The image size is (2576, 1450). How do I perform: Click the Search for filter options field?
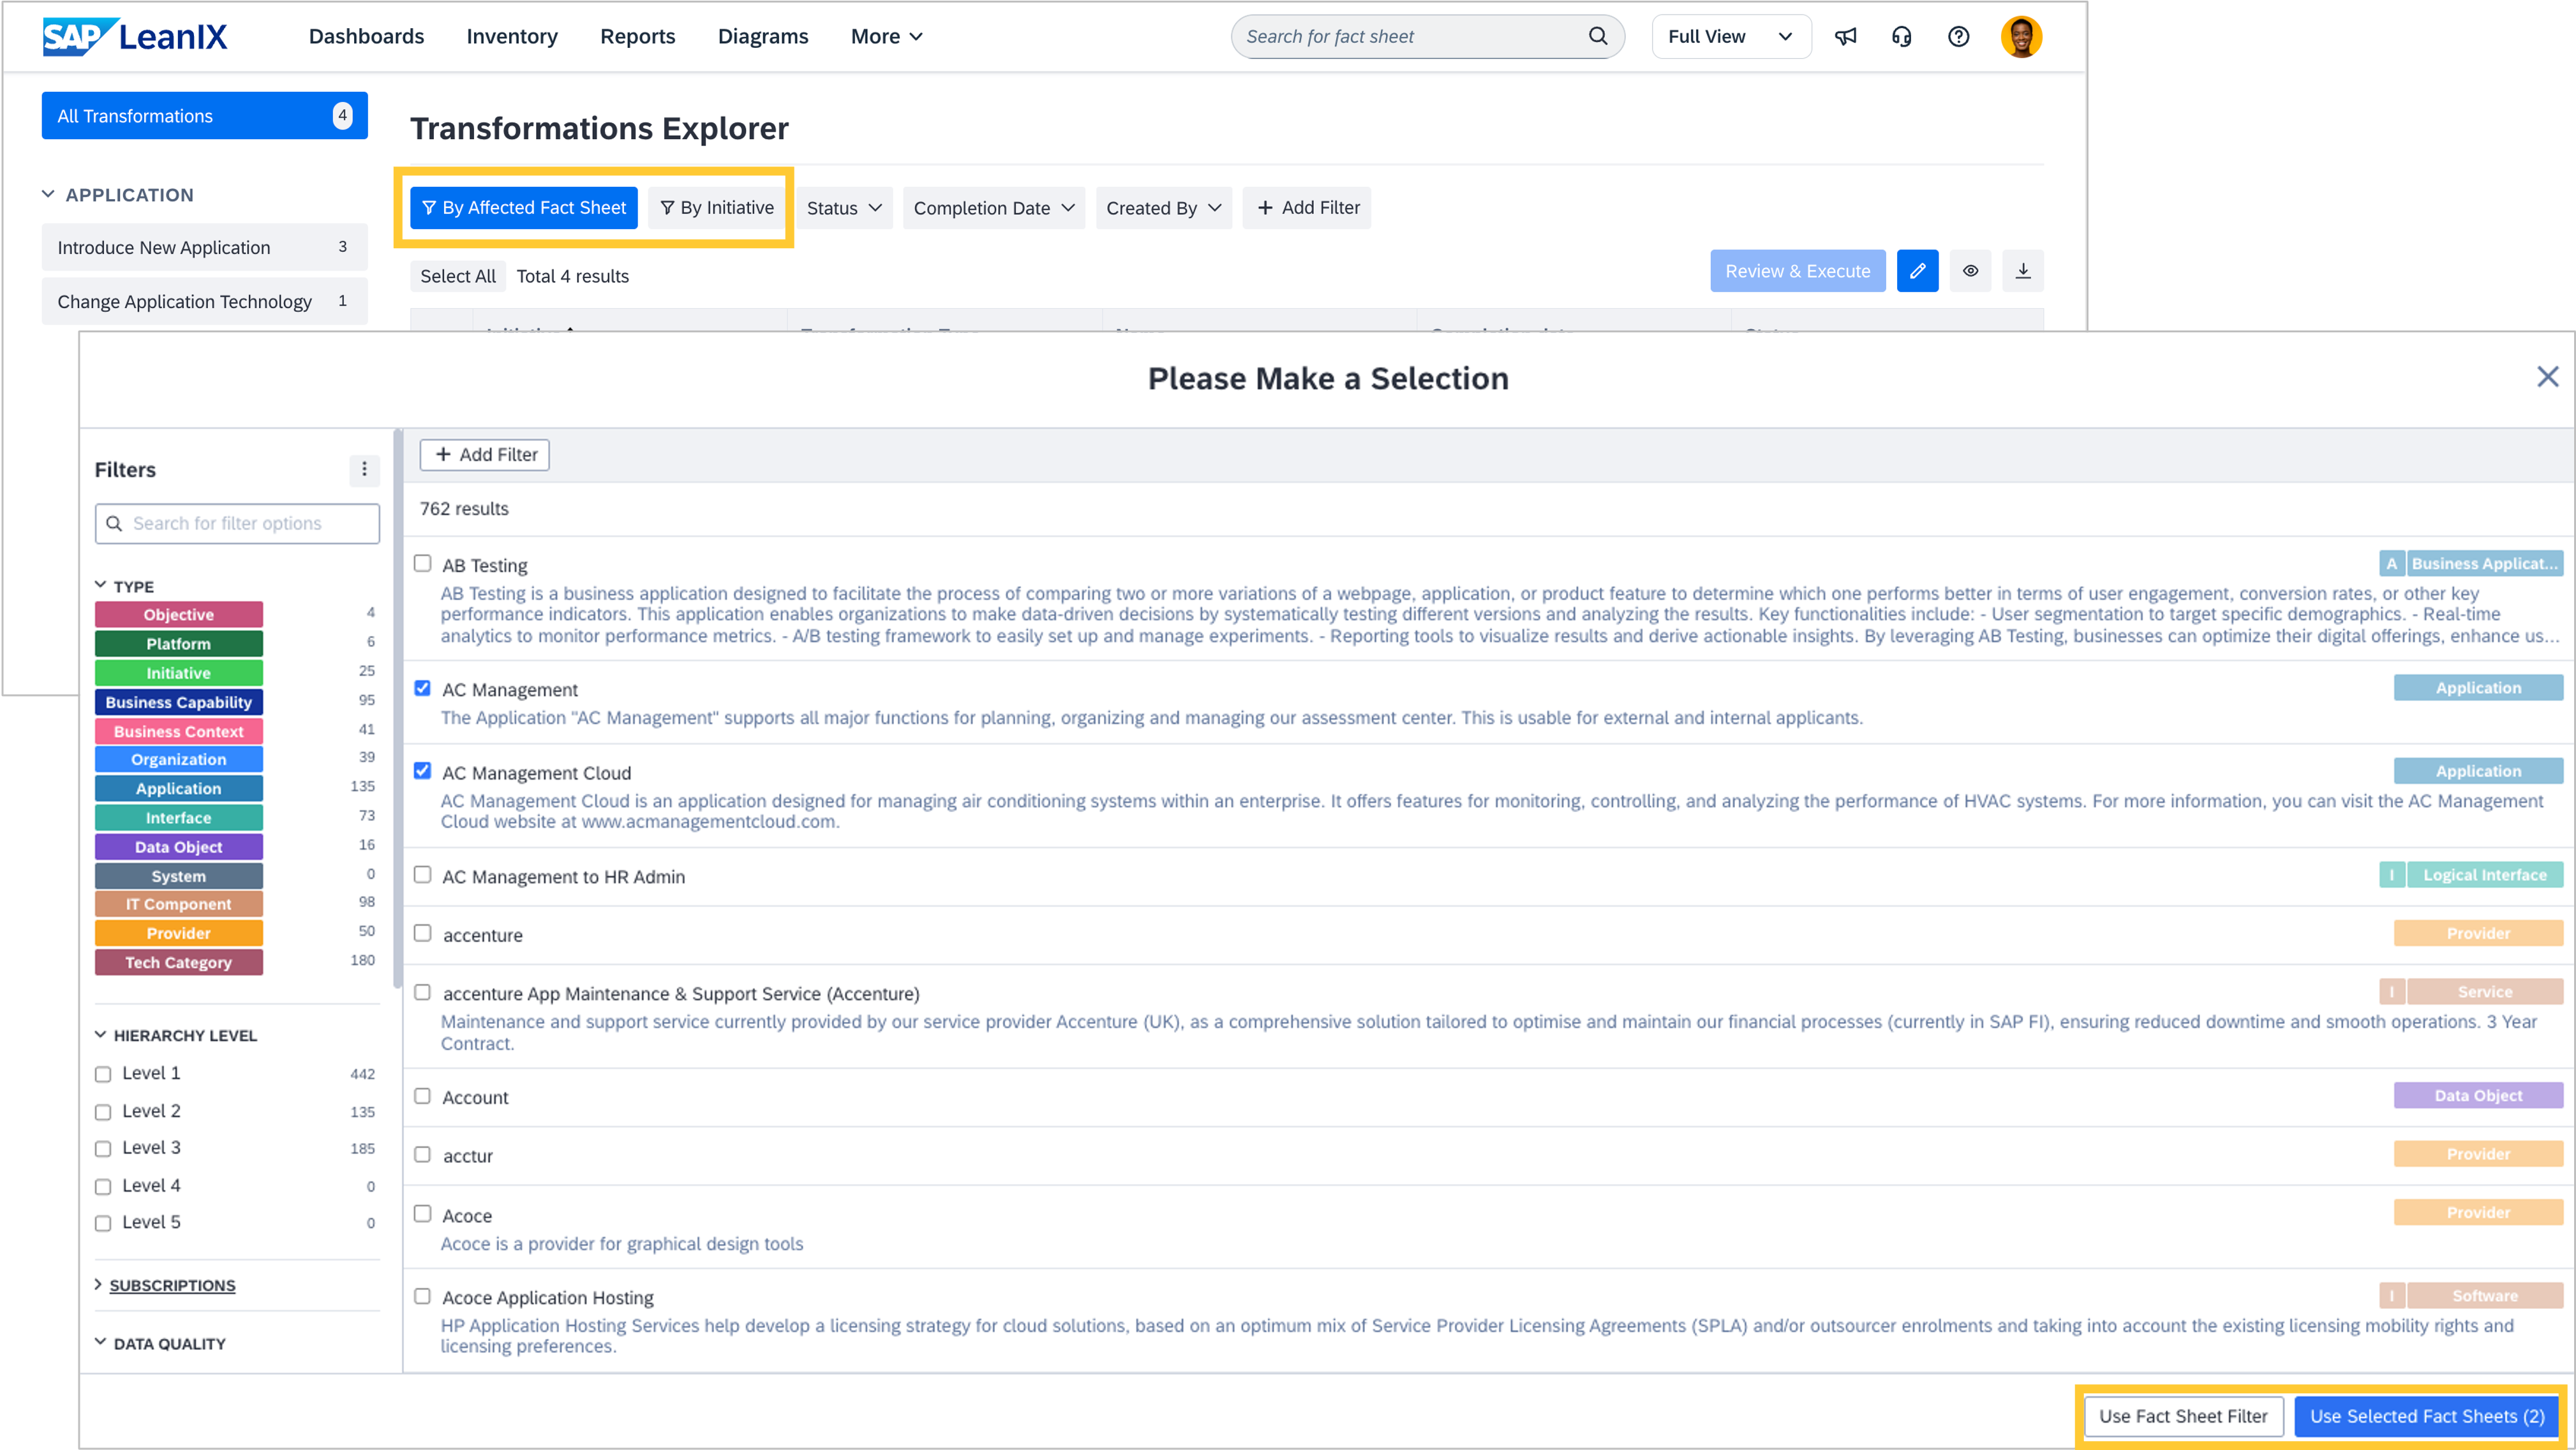pyautogui.click(x=238, y=523)
